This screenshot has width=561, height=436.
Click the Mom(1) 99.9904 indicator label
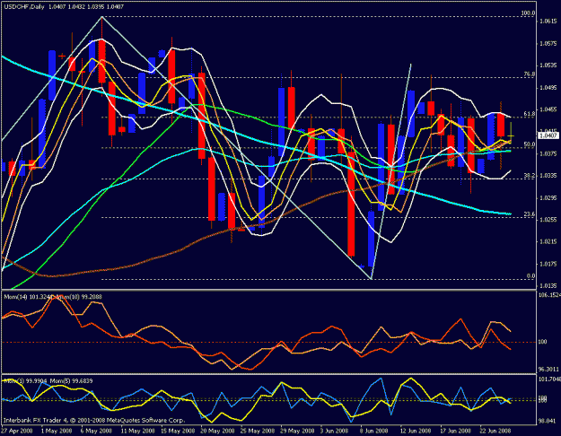point(26,381)
